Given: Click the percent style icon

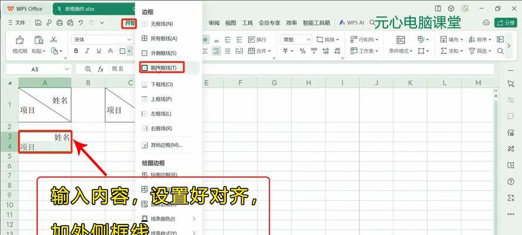Looking at the screenshot, I should [x=302, y=51].
